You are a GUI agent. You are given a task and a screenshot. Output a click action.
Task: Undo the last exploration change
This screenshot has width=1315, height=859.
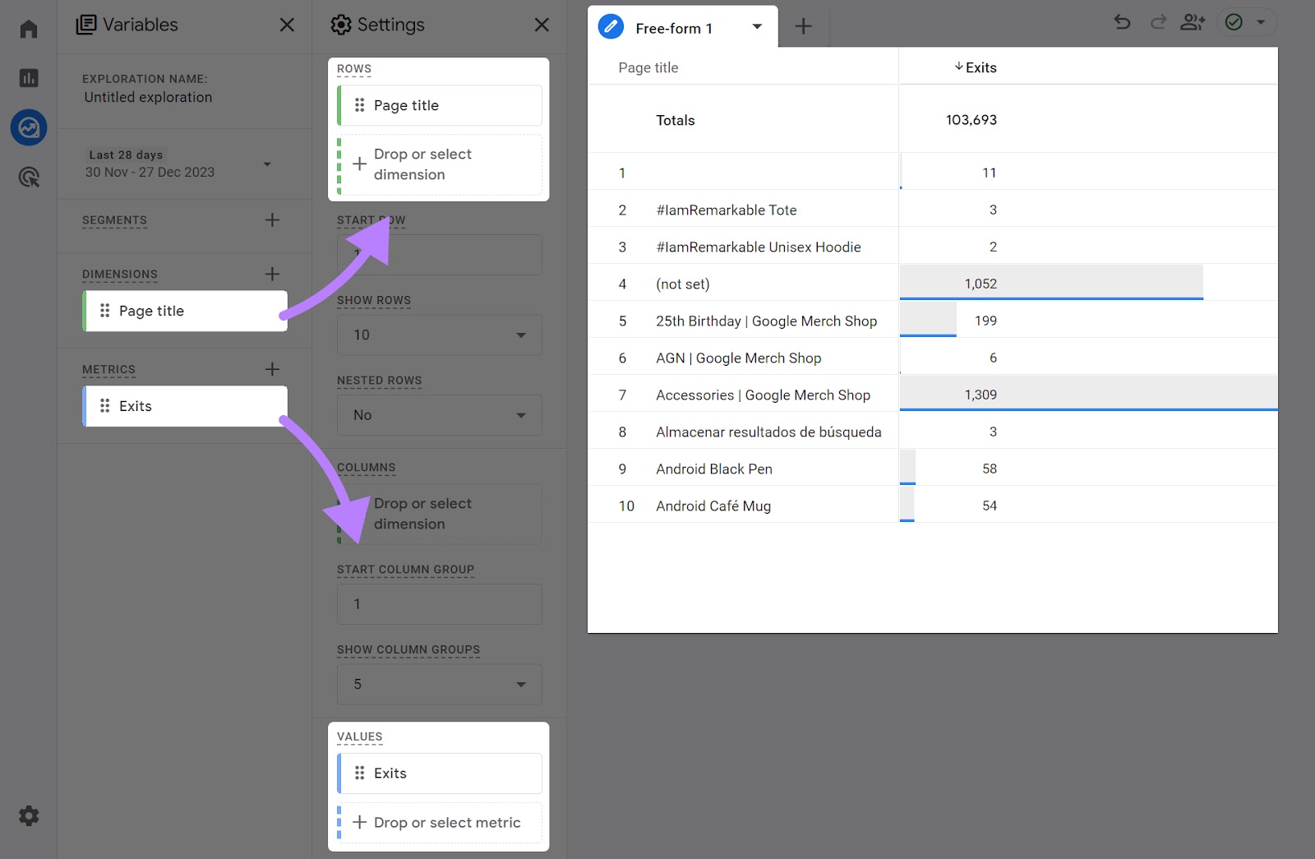1121,23
